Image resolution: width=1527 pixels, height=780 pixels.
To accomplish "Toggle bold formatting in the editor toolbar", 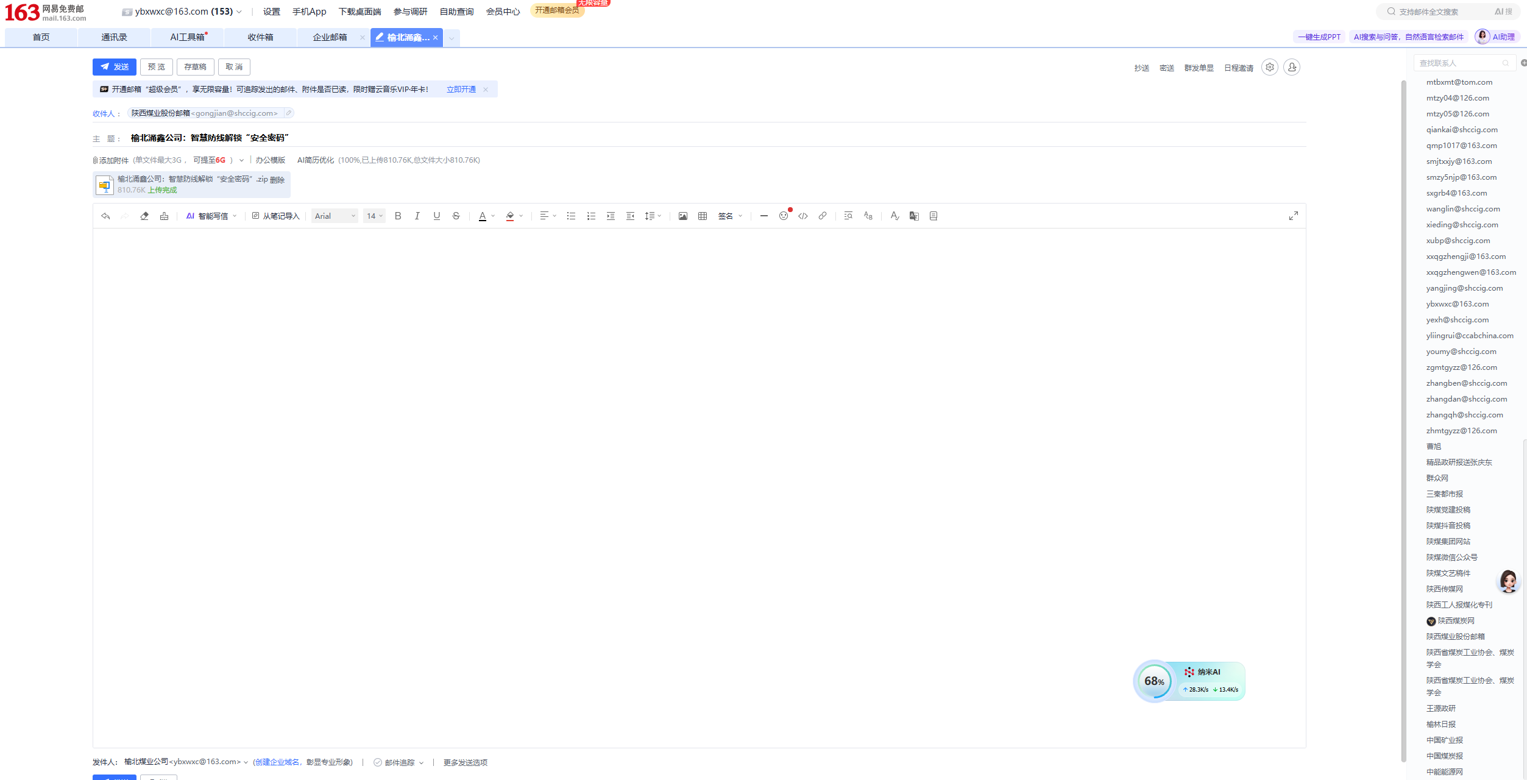I will pos(398,216).
